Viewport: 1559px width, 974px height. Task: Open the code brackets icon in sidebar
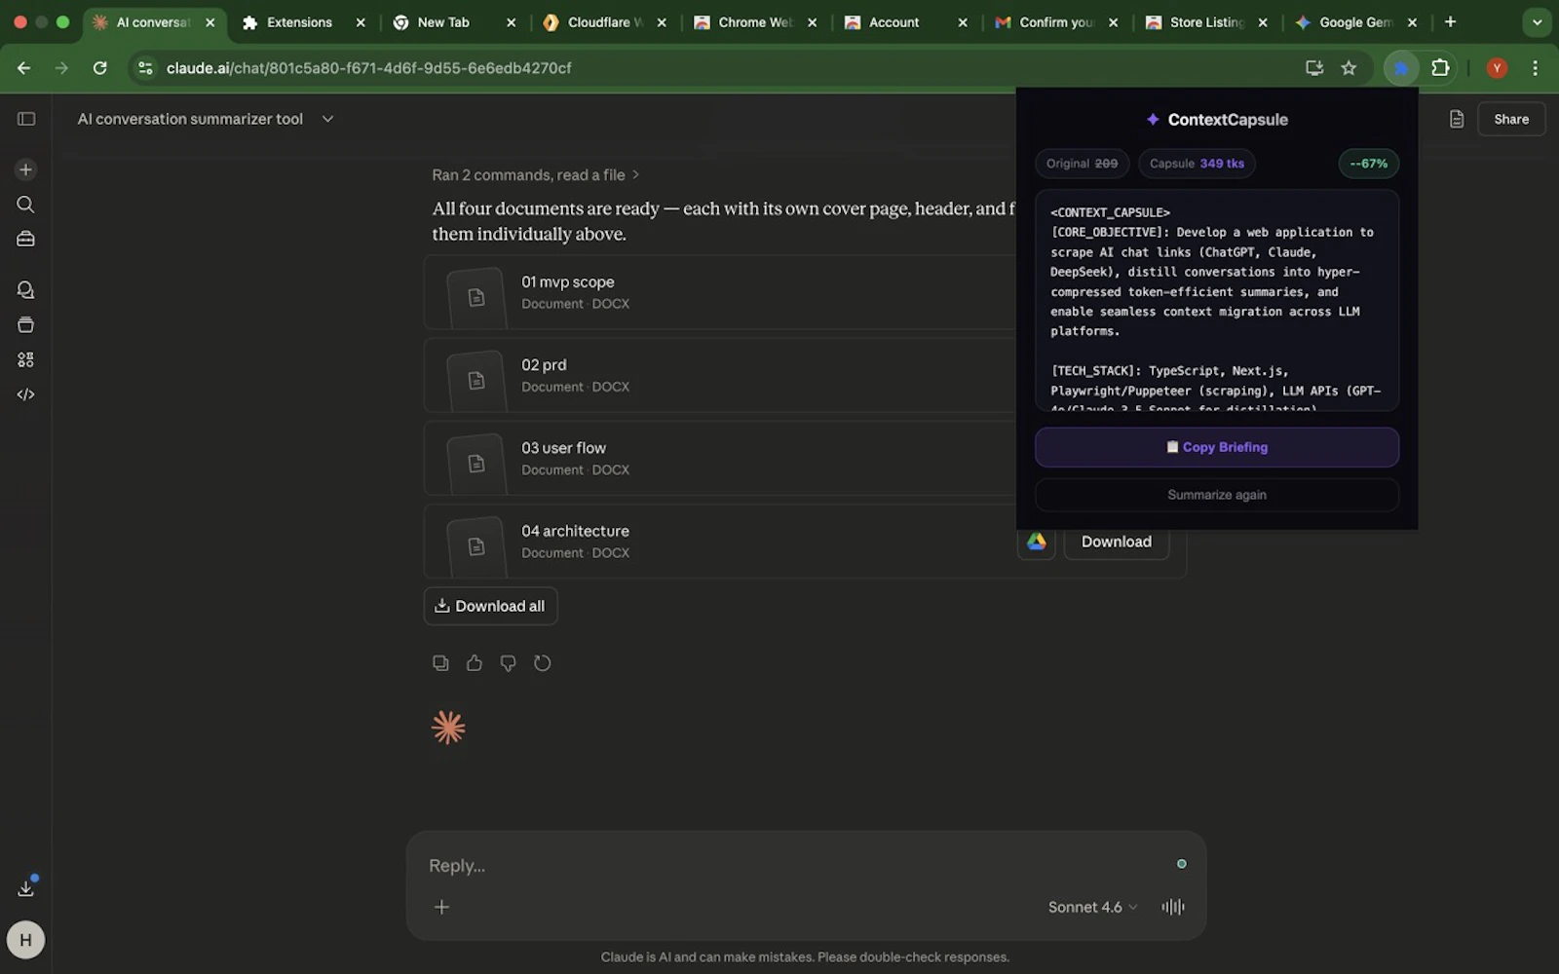[26, 394]
